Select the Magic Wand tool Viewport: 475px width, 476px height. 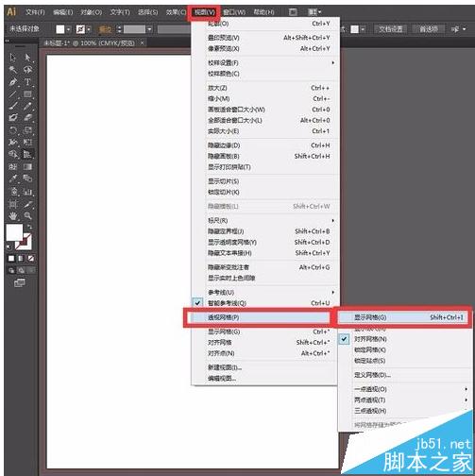(x=12, y=70)
